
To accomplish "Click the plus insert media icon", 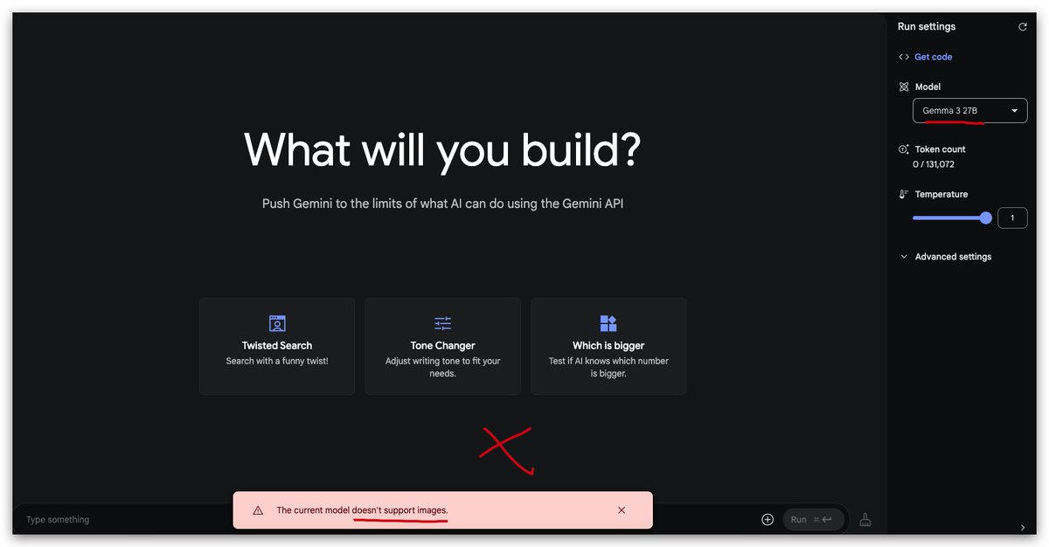I will 768,519.
